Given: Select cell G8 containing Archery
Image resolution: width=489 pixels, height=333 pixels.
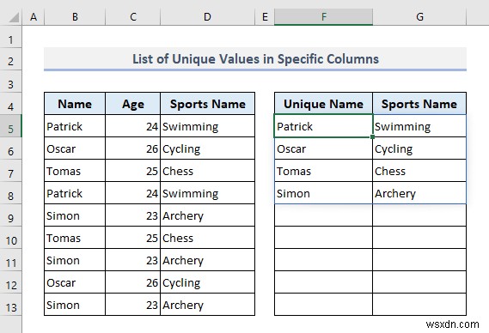Looking at the screenshot, I should pos(419,193).
